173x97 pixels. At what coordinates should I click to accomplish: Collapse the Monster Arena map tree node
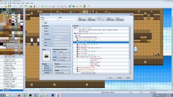(x=2, y=76)
